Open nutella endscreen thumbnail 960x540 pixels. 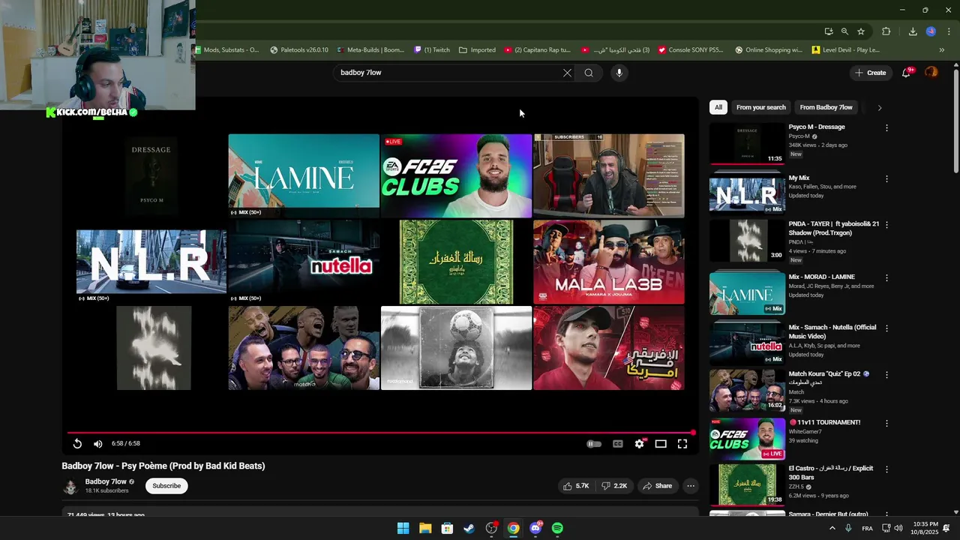pyautogui.click(x=304, y=262)
